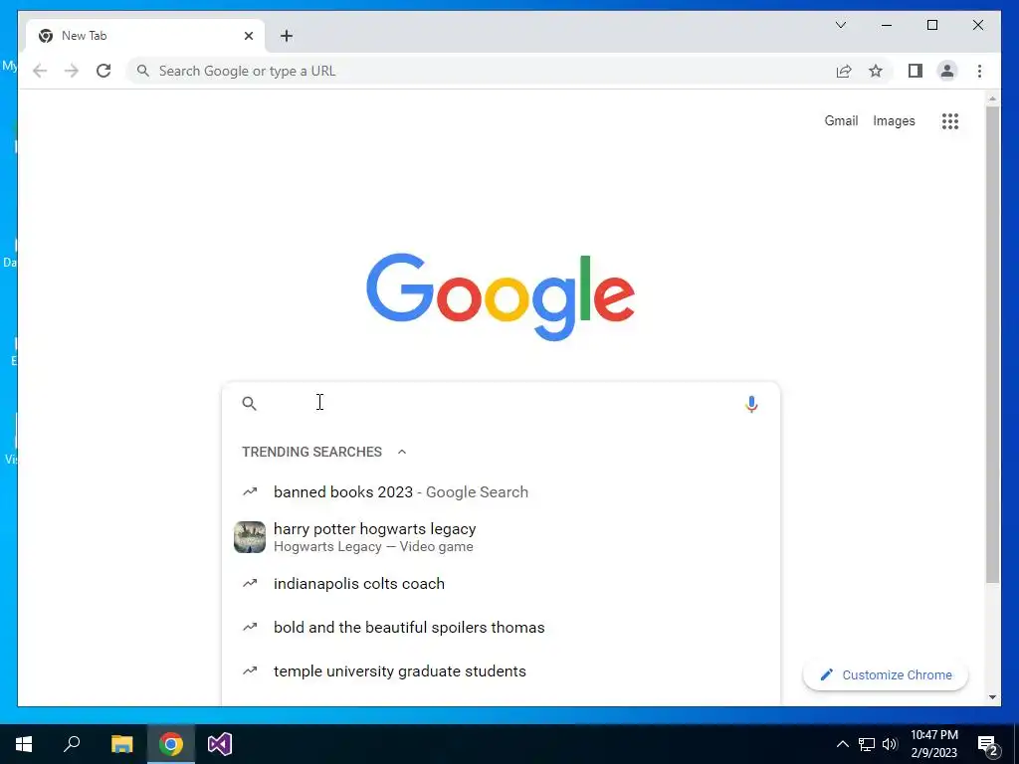
Task: Select suggestion banned books 2023
Action: pyautogui.click(x=501, y=491)
